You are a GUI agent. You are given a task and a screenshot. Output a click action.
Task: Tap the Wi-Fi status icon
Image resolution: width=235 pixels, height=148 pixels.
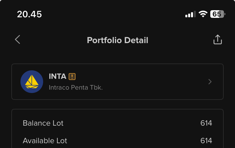coord(203,14)
